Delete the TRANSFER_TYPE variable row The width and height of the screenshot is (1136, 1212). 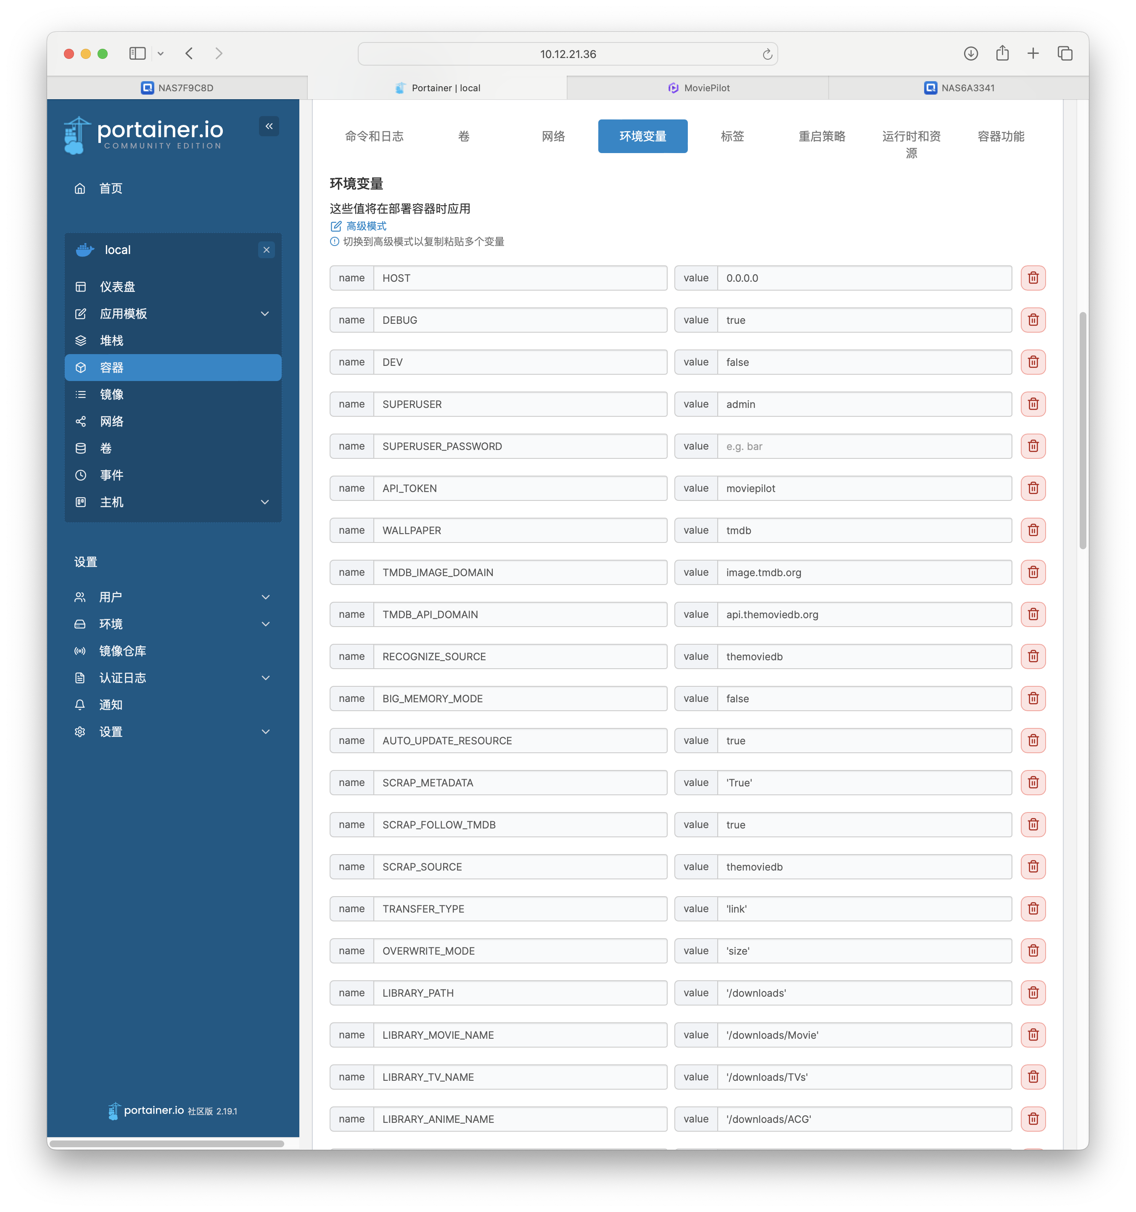coord(1033,909)
